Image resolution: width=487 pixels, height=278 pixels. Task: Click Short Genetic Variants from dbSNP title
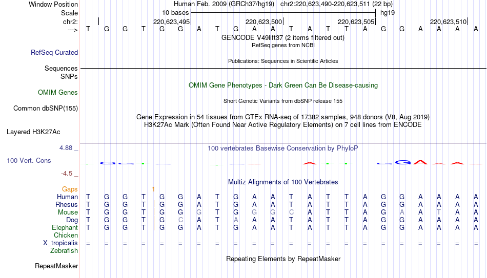click(x=283, y=101)
